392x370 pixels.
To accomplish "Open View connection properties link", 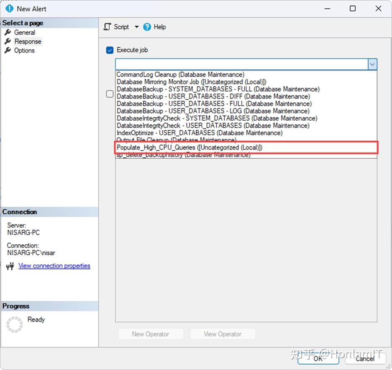I will point(54,266).
